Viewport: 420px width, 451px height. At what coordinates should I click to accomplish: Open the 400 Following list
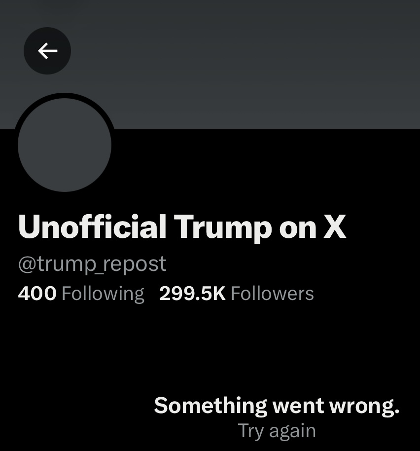81,294
